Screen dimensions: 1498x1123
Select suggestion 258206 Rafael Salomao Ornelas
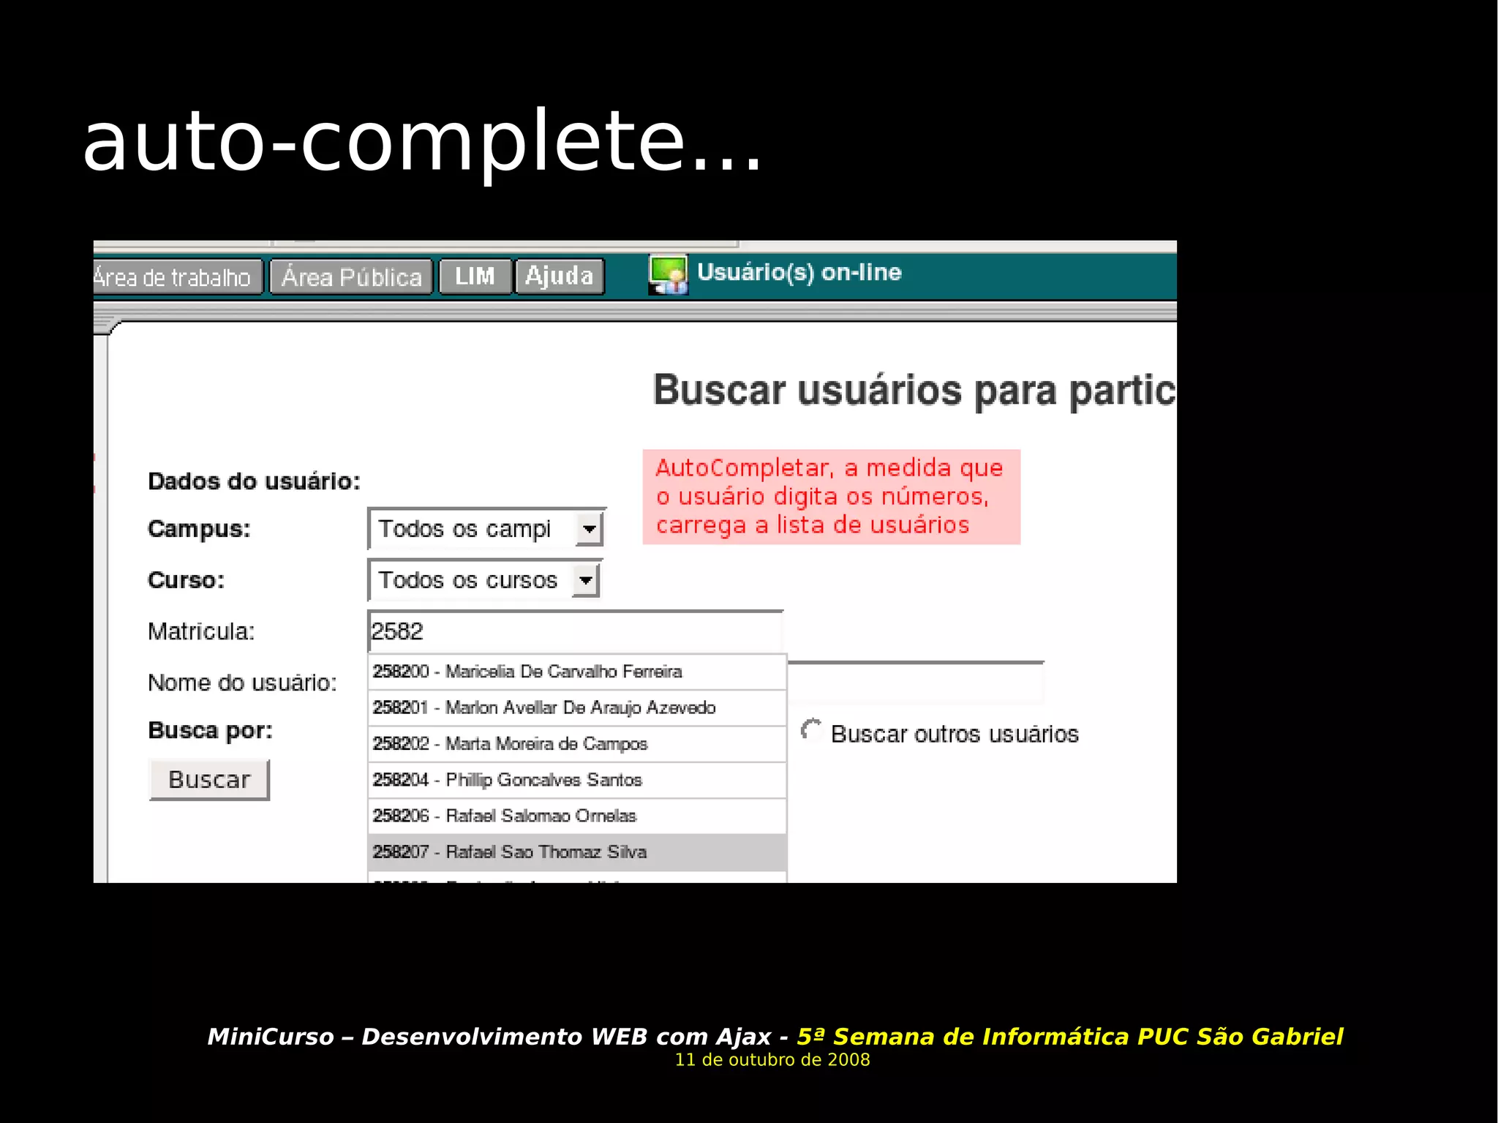pyautogui.click(x=577, y=816)
